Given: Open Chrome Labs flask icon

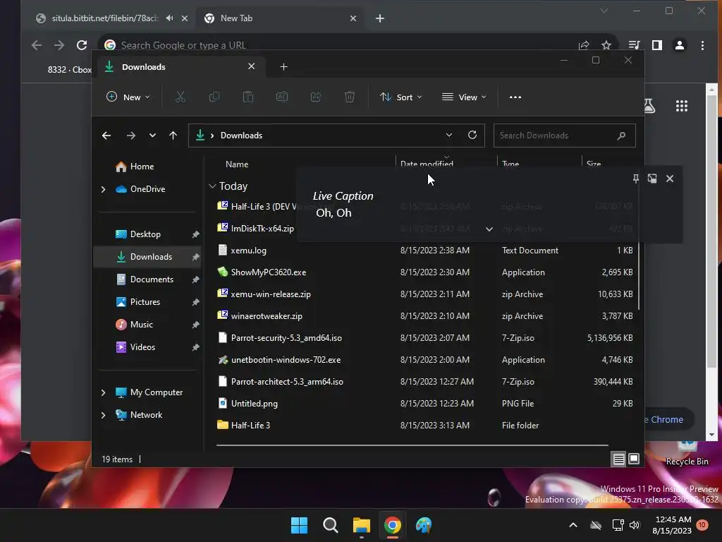Looking at the screenshot, I should click(x=649, y=106).
